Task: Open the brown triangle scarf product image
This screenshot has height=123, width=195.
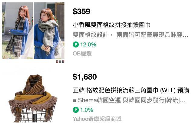Action: click(x=33, y=98)
